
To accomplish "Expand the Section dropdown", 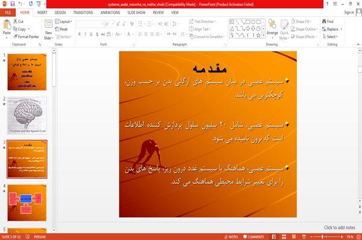I will point(64,37).
